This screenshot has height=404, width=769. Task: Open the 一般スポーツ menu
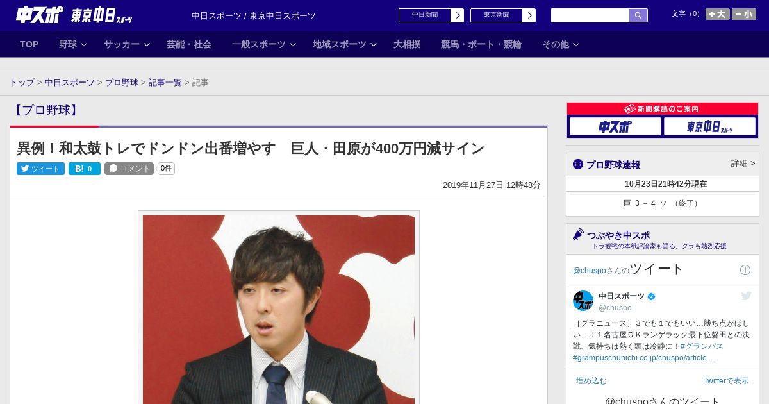(259, 44)
